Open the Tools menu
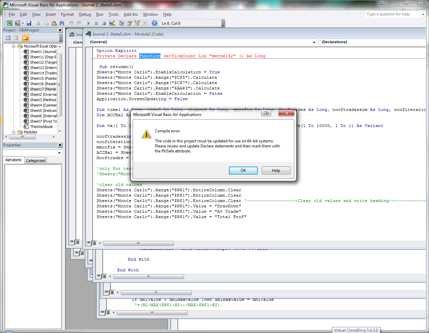Image resolution: width=429 pixels, height=333 pixels. pos(113,14)
